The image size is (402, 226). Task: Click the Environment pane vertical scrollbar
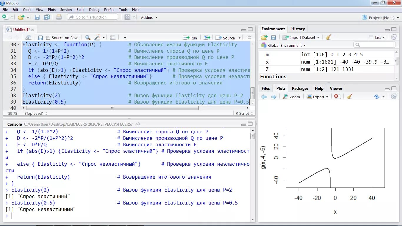(396, 62)
